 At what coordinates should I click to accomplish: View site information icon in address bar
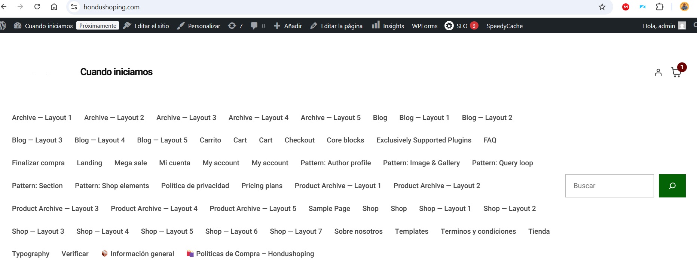click(x=74, y=7)
